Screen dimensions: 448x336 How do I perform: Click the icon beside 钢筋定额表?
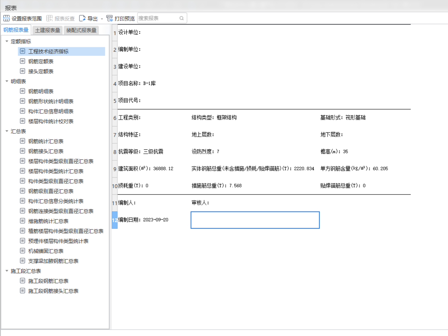pos(22,61)
